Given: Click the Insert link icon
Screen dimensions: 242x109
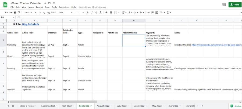Looking at the screenshot, I should [x=148, y=12].
